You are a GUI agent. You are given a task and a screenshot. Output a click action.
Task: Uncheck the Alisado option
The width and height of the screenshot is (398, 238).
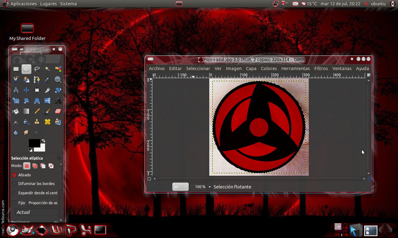14,175
